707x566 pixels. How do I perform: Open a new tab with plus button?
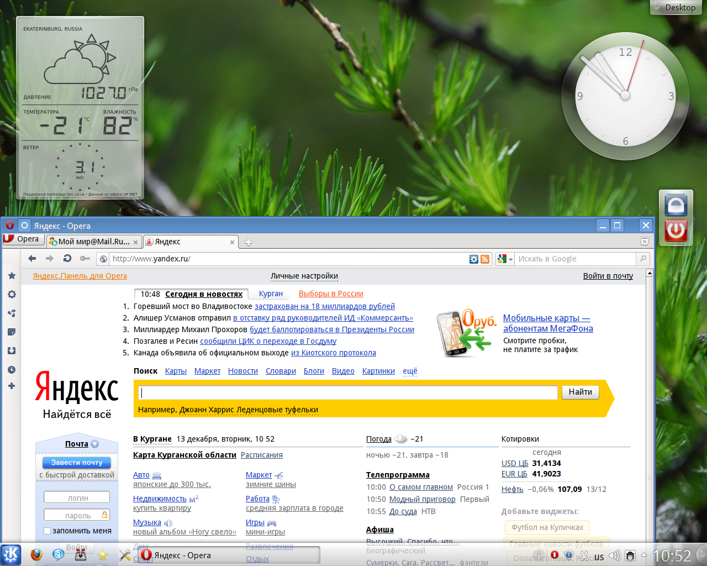click(249, 242)
